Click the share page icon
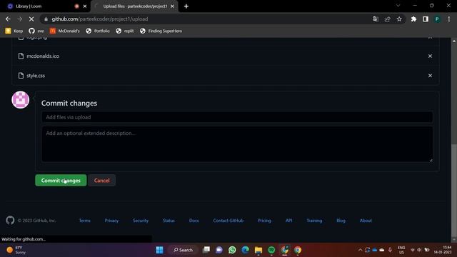Screen dimensions: 457x257 coord(387,19)
